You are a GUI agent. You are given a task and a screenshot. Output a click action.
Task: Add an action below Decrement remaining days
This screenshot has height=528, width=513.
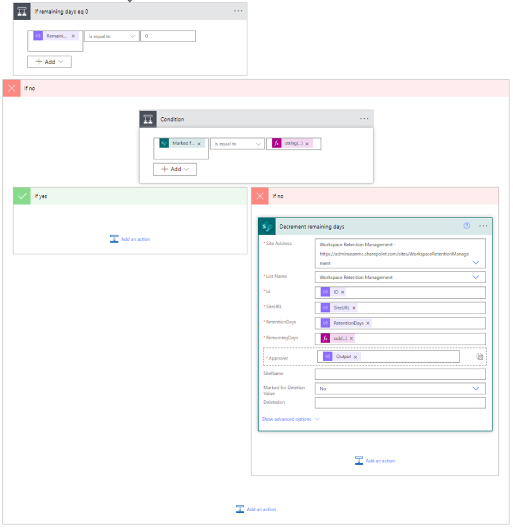tap(375, 461)
